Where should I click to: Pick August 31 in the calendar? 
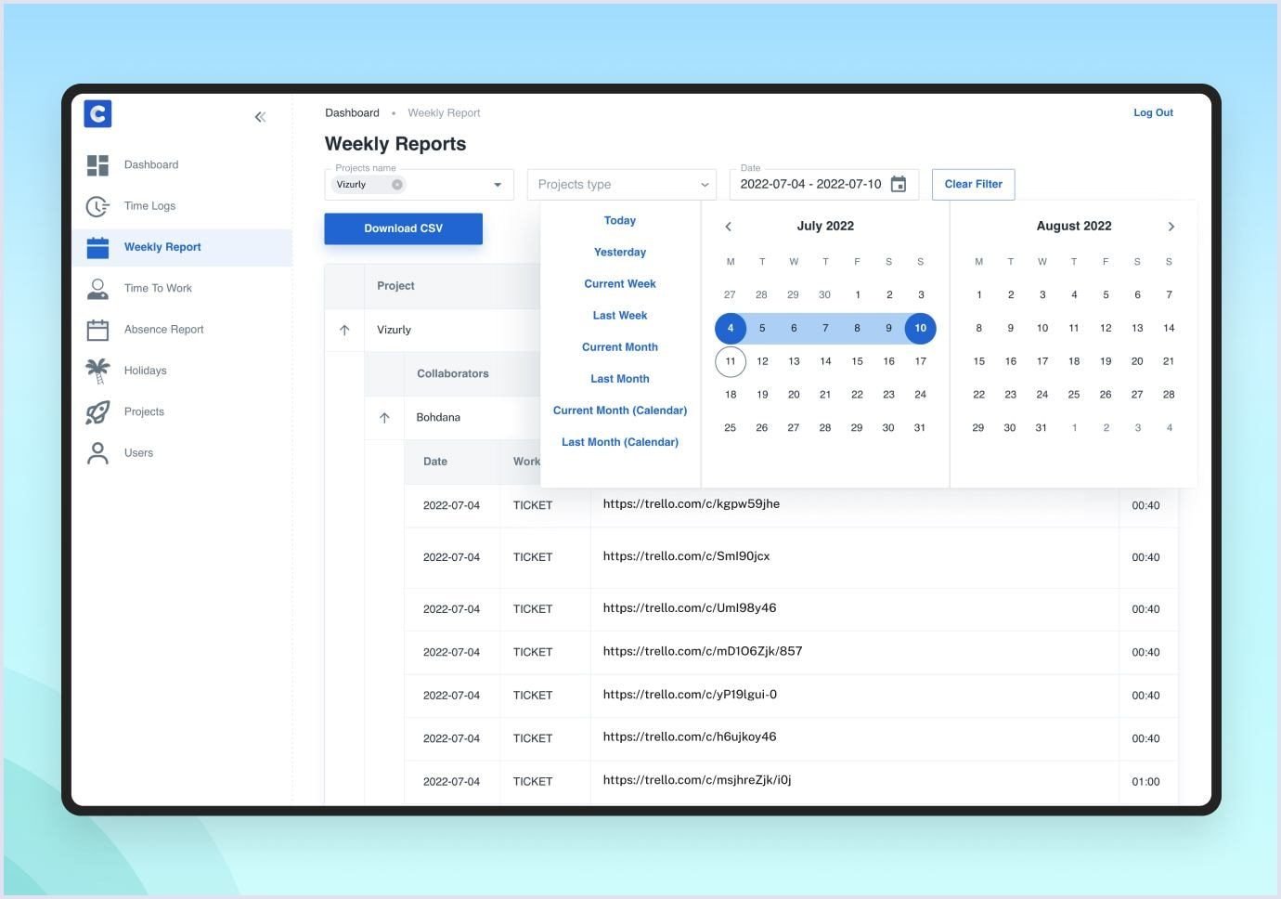click(x=1042, y=428)
